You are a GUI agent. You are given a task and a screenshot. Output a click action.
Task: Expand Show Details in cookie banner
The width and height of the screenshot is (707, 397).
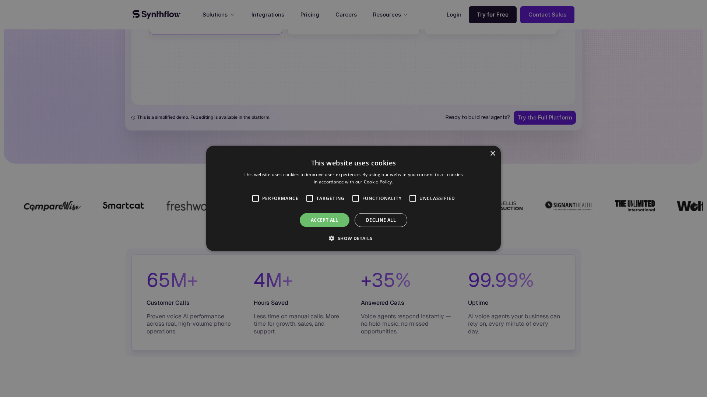(355, 239)
